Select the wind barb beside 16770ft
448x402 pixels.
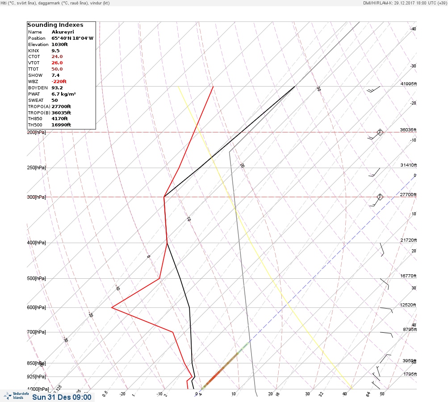[384, 284]
